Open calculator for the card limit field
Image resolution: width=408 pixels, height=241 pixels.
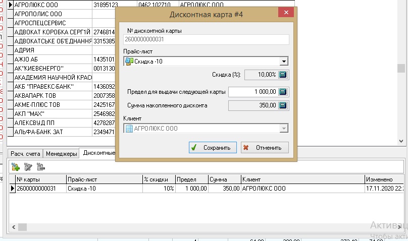(x=283, y=92)
